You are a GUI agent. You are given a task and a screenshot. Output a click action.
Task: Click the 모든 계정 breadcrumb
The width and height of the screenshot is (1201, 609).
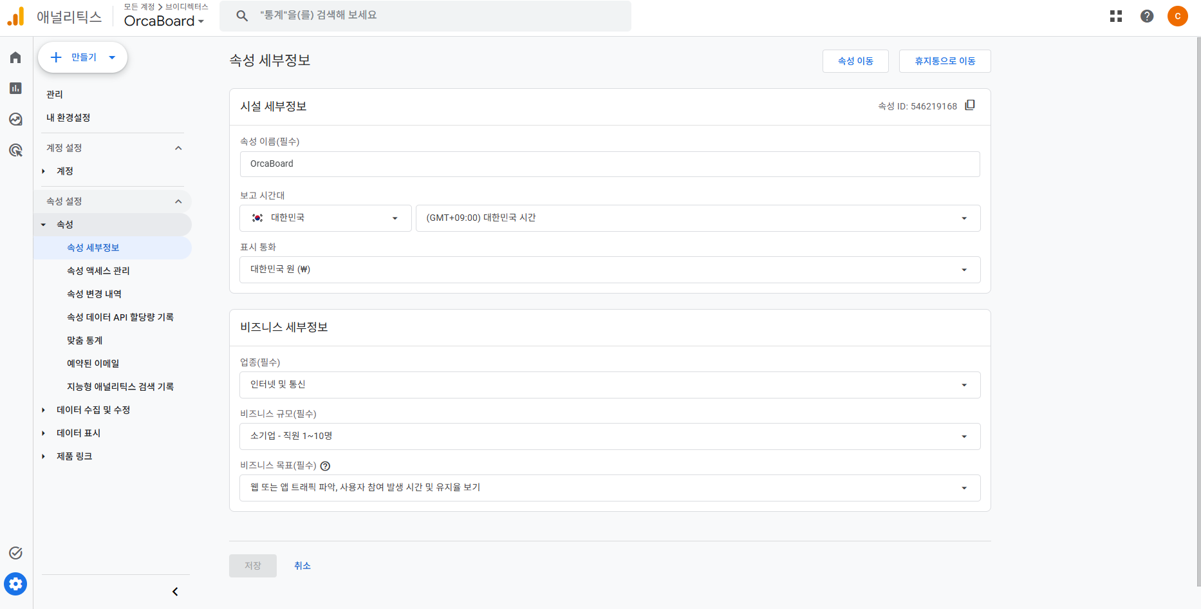(x=139, y=6)
